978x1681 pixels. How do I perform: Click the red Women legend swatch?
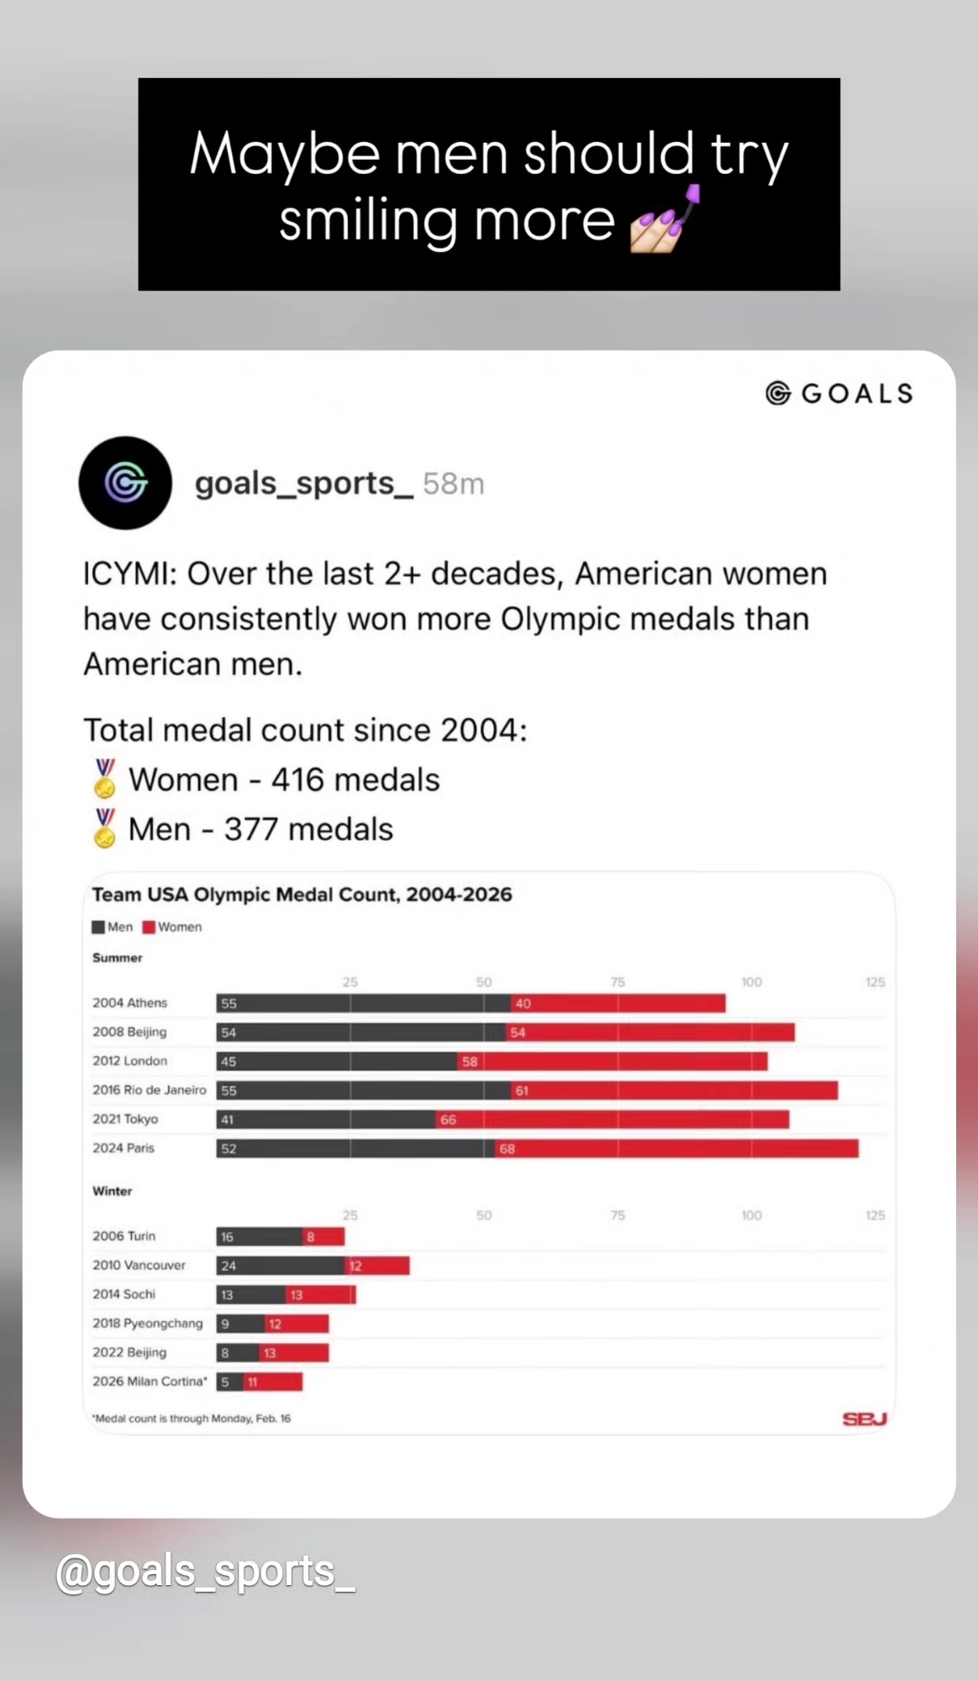(x=149, y=927)
